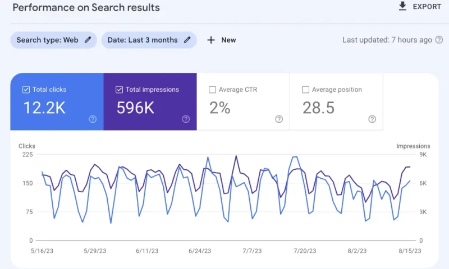Click help icon in Total impressions card
This screenshot has width=449, height=269.
point(186,119)
